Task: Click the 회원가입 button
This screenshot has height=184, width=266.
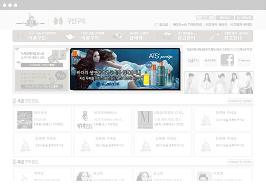Action: [x=225, y=18]
